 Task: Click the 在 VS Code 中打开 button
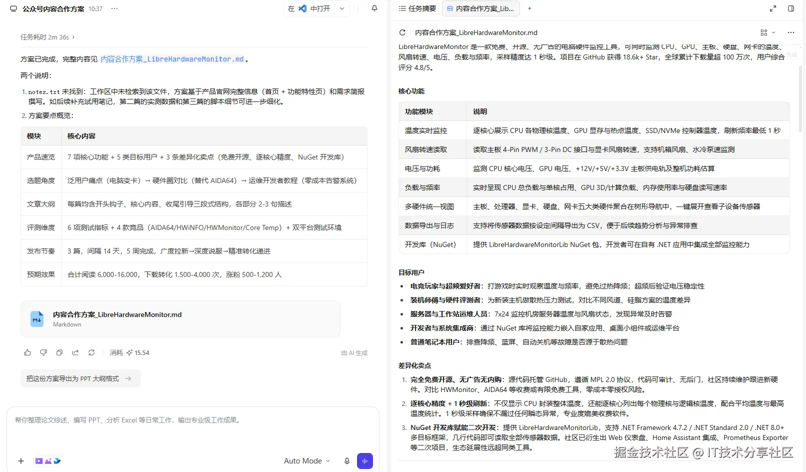(309, 8)
